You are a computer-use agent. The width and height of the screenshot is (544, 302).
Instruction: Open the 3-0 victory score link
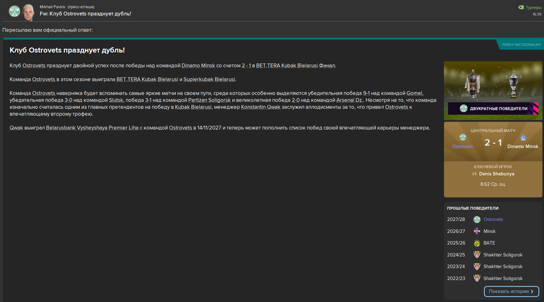[68, 100]
